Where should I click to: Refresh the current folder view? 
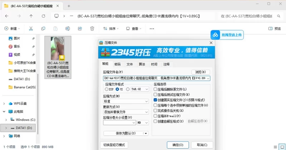(x=43, y=16)
